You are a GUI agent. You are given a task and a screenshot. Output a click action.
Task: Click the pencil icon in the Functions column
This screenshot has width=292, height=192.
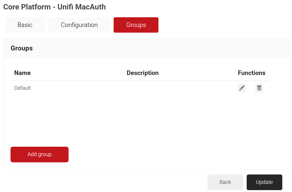242,88
